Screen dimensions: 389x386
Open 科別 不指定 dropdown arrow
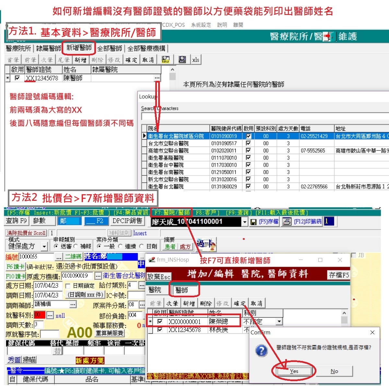[279, 322]
